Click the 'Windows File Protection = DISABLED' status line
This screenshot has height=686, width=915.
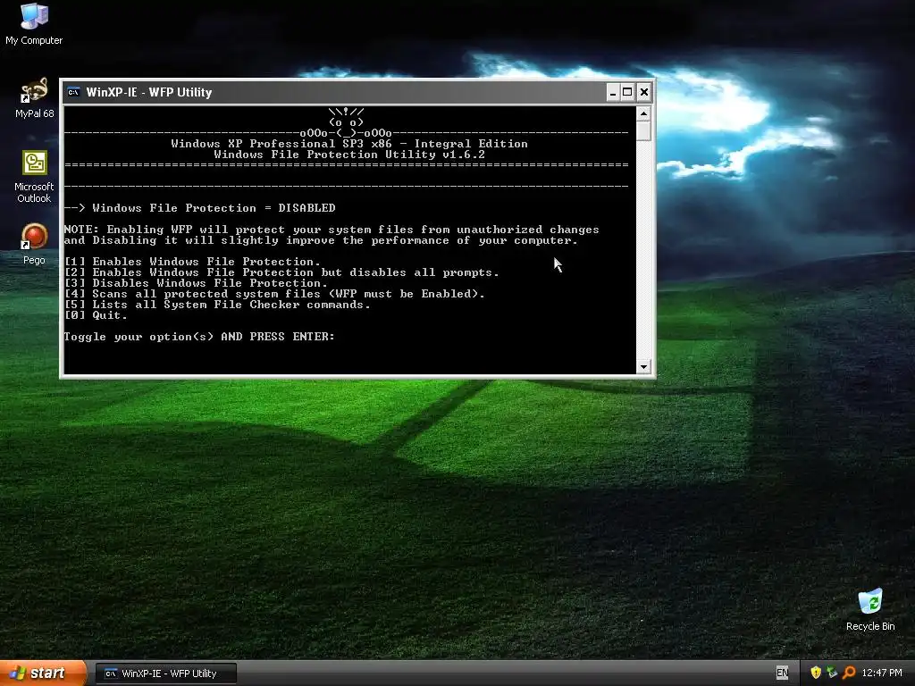199,207
